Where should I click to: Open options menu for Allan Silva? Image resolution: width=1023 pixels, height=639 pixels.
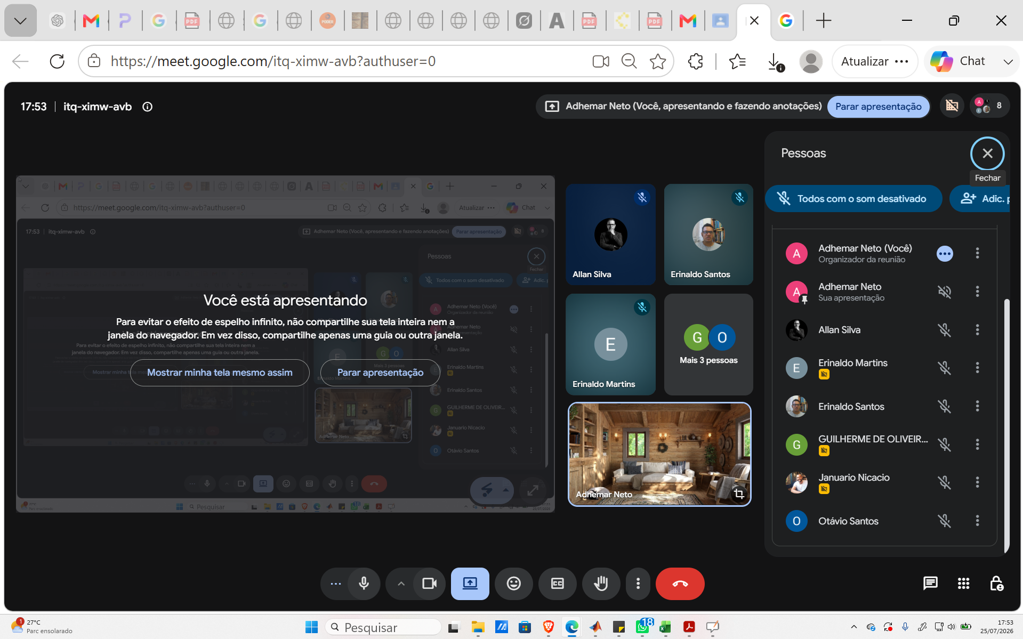[x=977, y=330]
